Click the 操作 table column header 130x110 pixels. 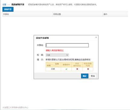pyautogui.click(x=106, y=14)
